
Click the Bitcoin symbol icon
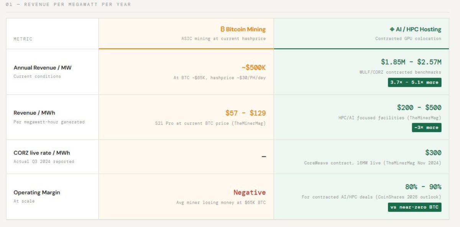point(222,29)
